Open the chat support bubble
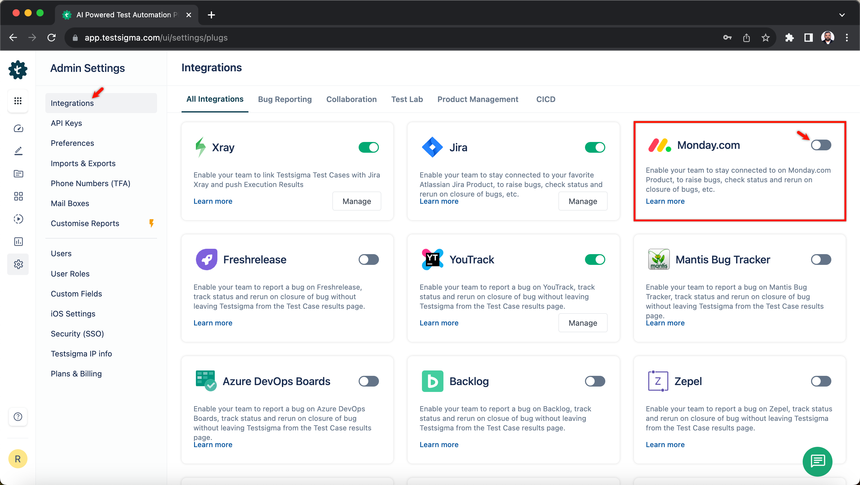Screen dimensions: 860x485 coord(817,461)
